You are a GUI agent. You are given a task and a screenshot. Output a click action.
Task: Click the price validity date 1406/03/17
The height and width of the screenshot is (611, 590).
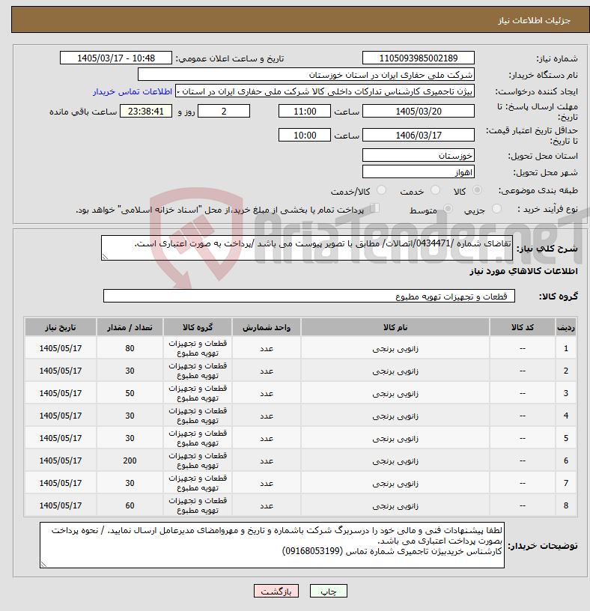(x=418, y=136)
